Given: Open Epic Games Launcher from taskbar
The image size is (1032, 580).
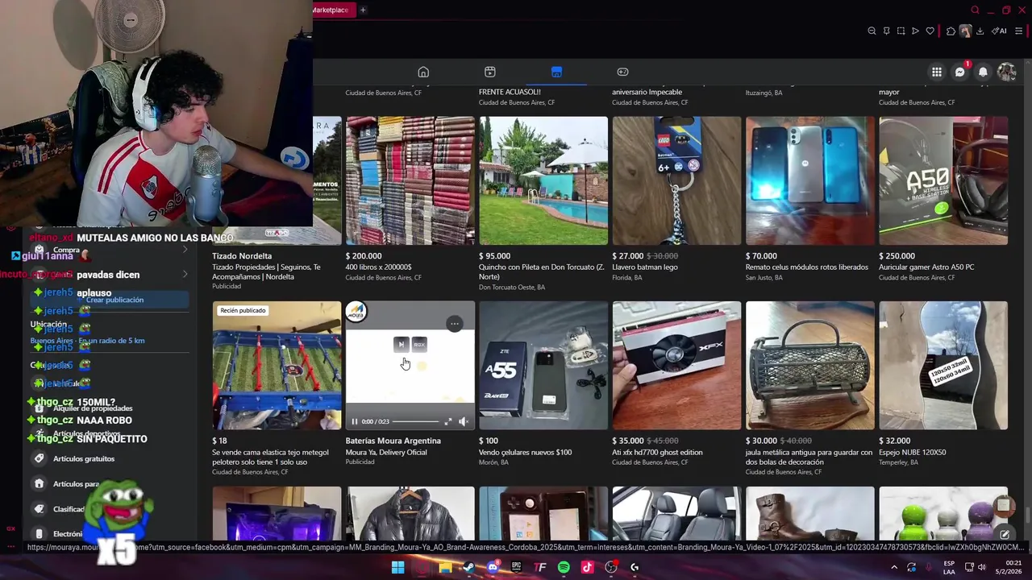Looking at the screenshot, I should pyautogui.click(x=516, y=567).
